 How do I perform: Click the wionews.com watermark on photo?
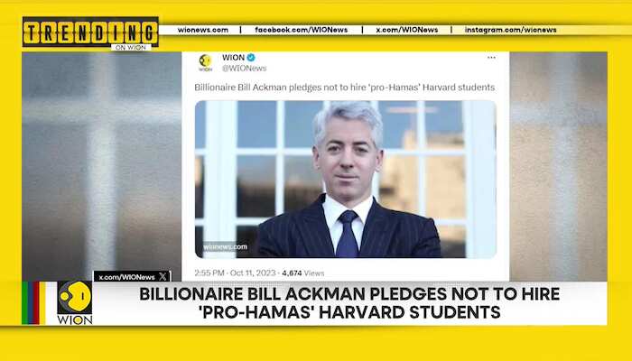[226, 246]
